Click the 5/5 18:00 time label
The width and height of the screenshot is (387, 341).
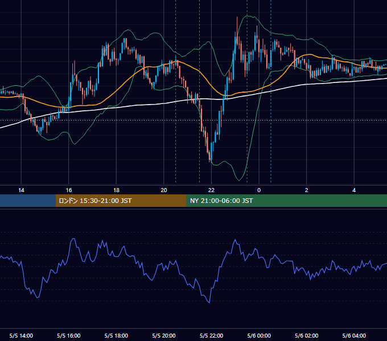[x=116, y=335]
